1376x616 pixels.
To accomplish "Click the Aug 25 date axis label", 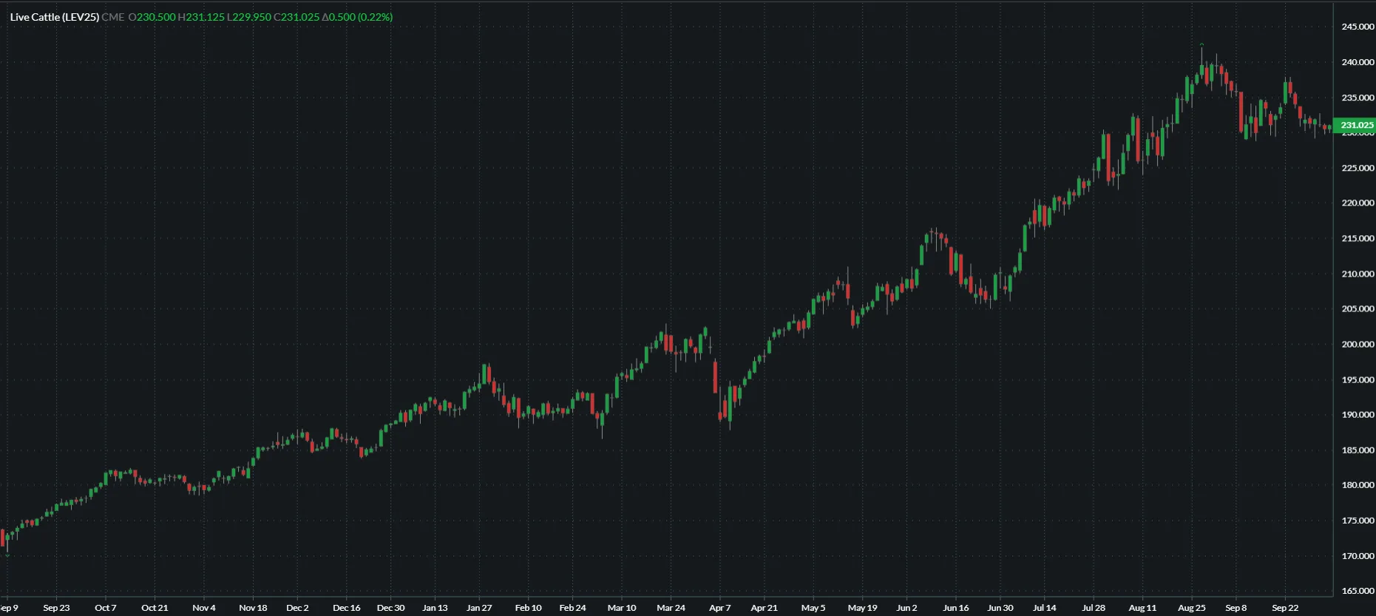I will point(1191,608).
